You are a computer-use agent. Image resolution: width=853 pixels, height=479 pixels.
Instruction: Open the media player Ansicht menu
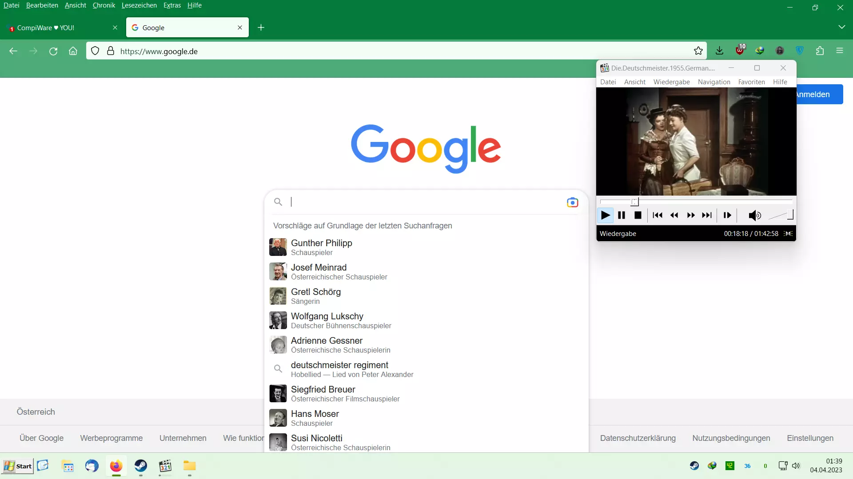click(634, 82)
